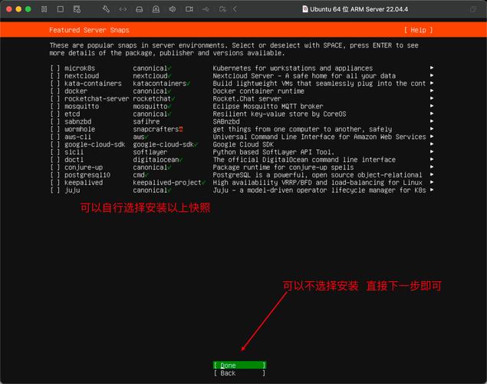
Task: Check the postgresql10 snap checkbox
Action: [x=55, y=175]
